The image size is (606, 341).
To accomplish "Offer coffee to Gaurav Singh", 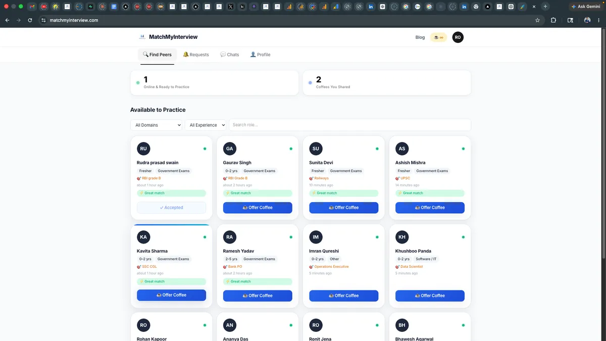I will (x=258, y=208).
